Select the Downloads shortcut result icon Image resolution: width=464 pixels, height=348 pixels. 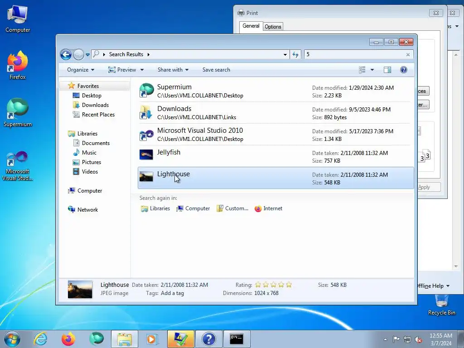click(x=146, y=112)
